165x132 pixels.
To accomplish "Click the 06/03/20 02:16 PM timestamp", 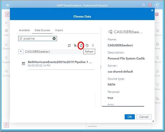I will (x=39, y=65).
